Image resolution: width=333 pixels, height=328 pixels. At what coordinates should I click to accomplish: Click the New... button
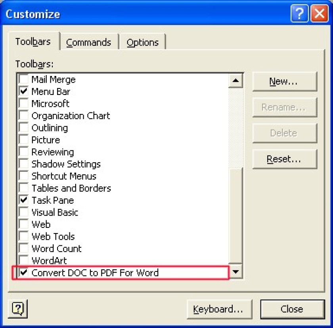click(285, 82)
